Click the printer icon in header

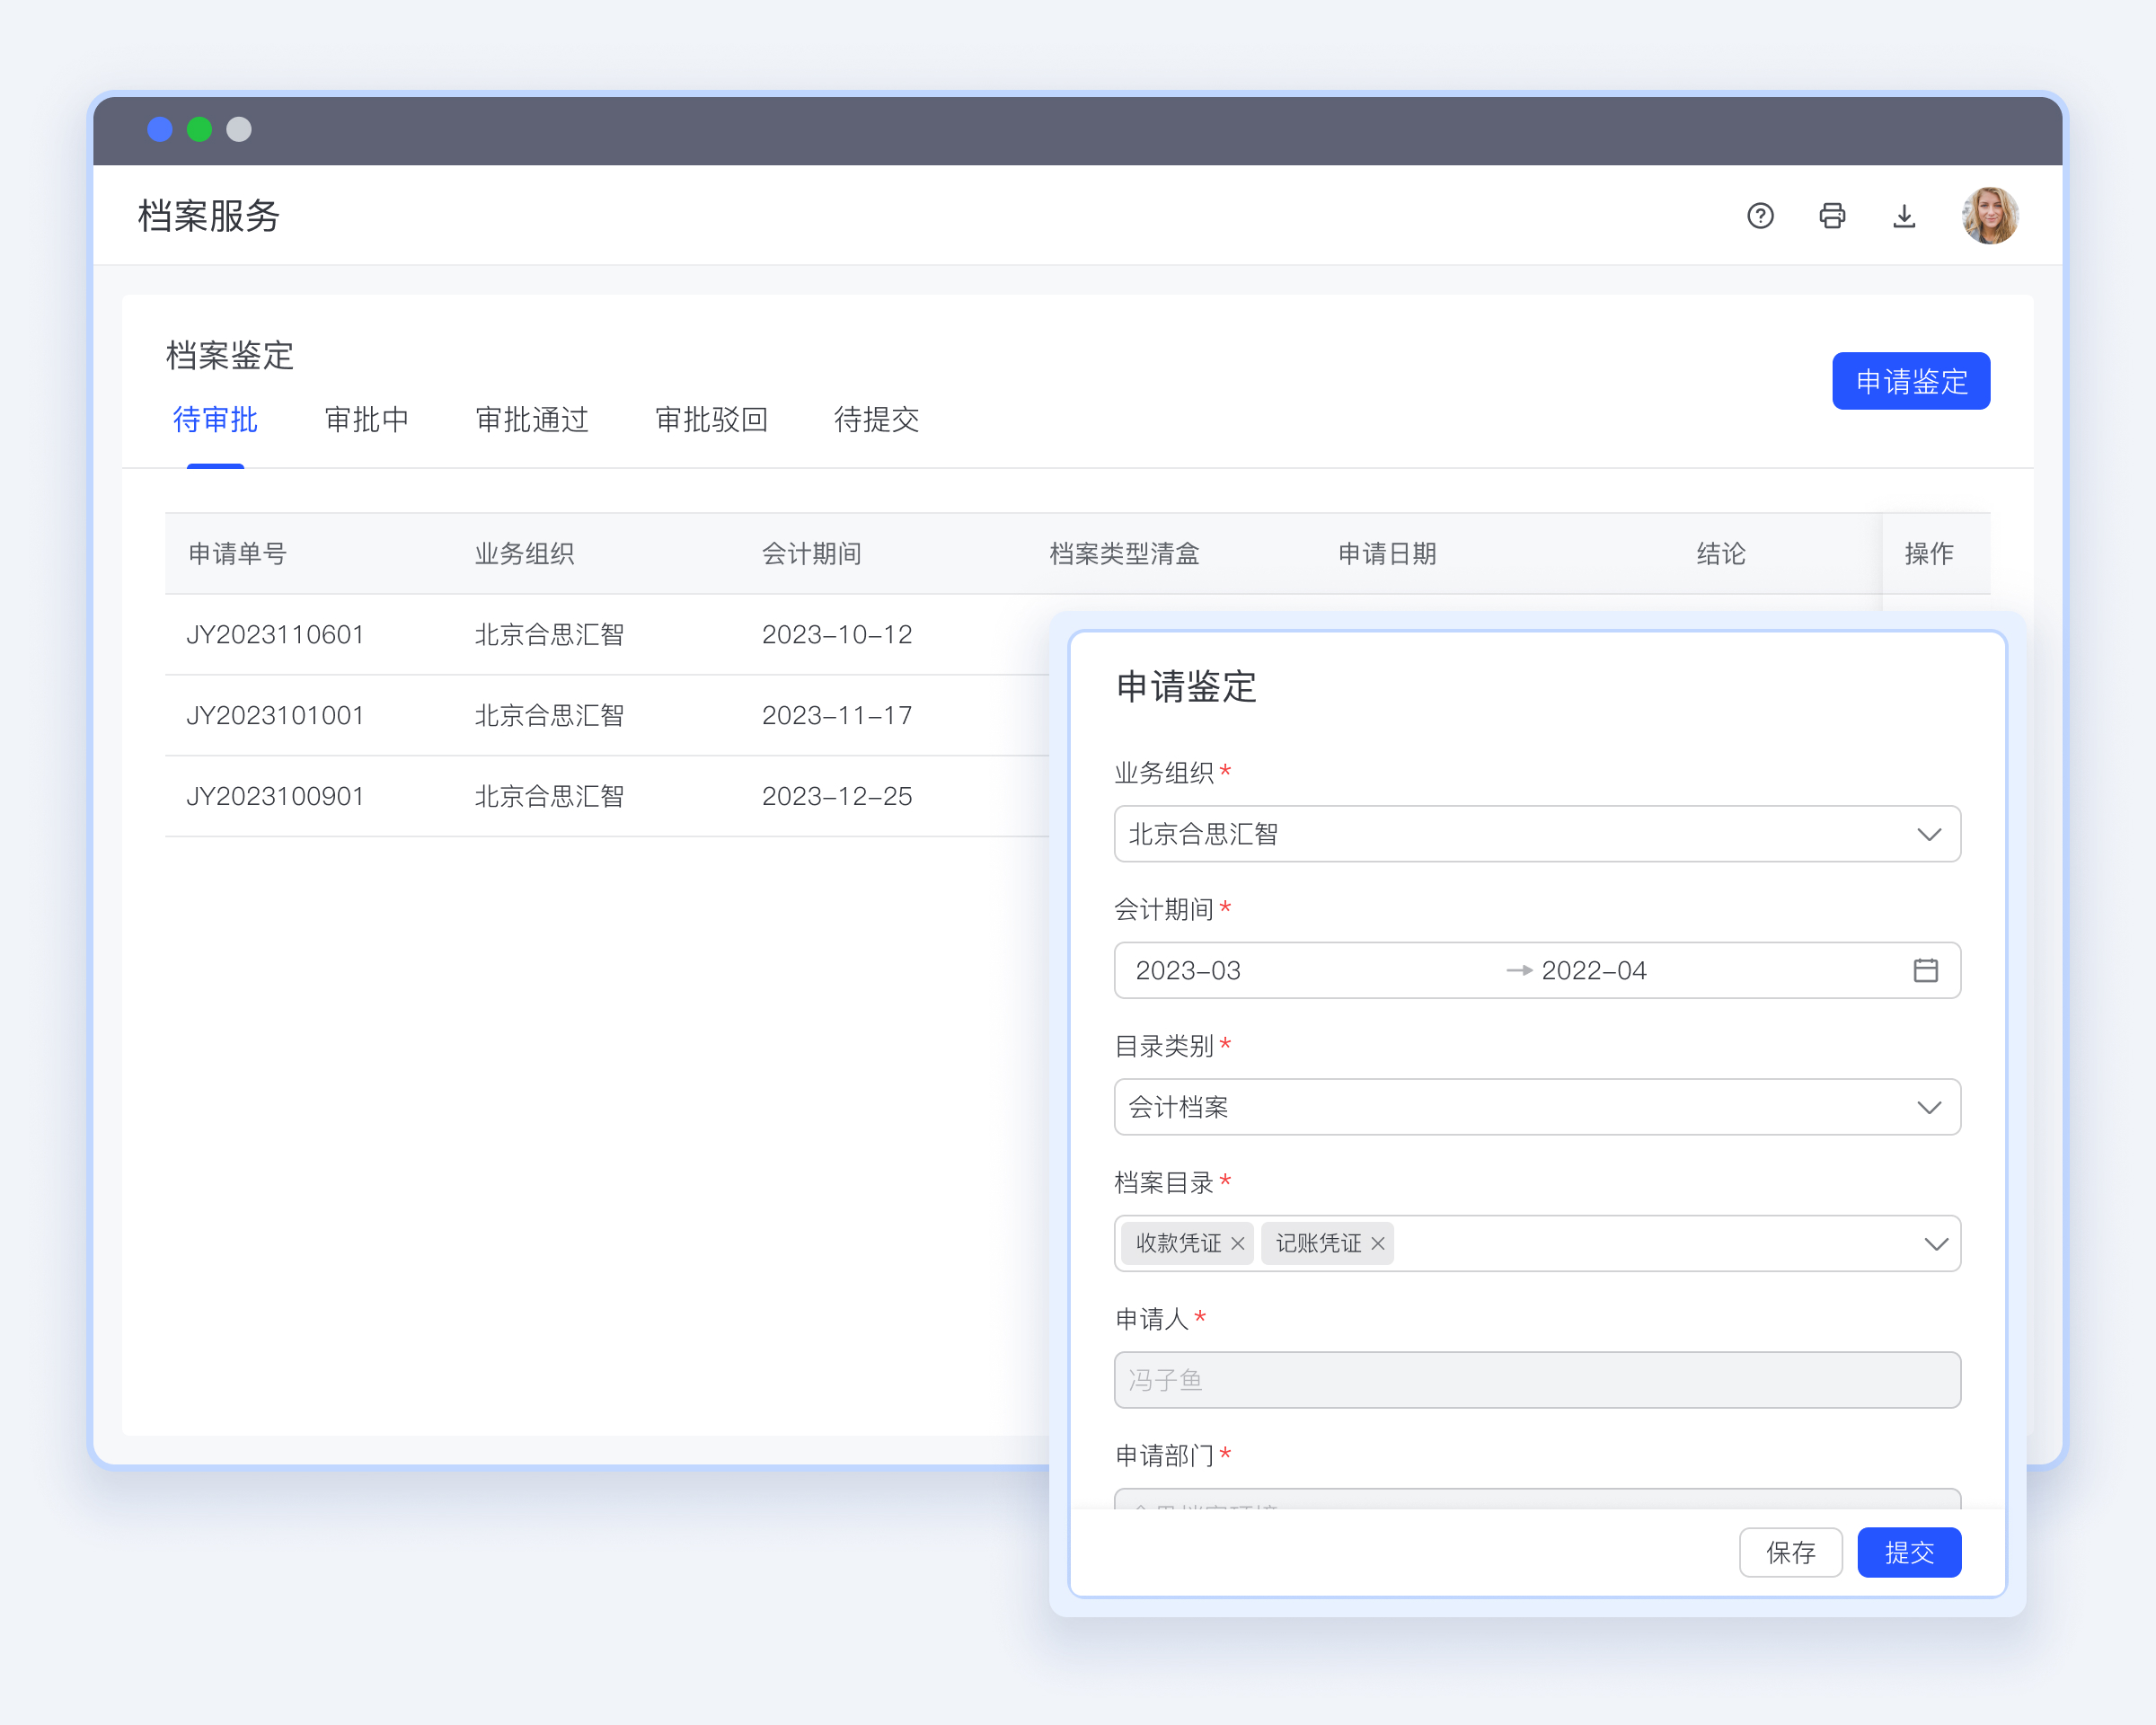pyautogui.click(x=1832, y=216)
